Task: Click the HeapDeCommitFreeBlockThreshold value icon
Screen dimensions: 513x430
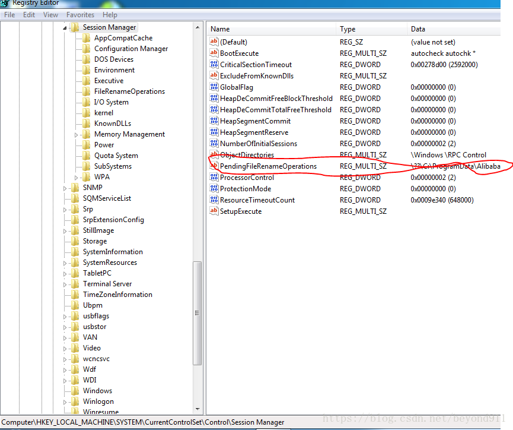Action: click(x=214, y=98)
